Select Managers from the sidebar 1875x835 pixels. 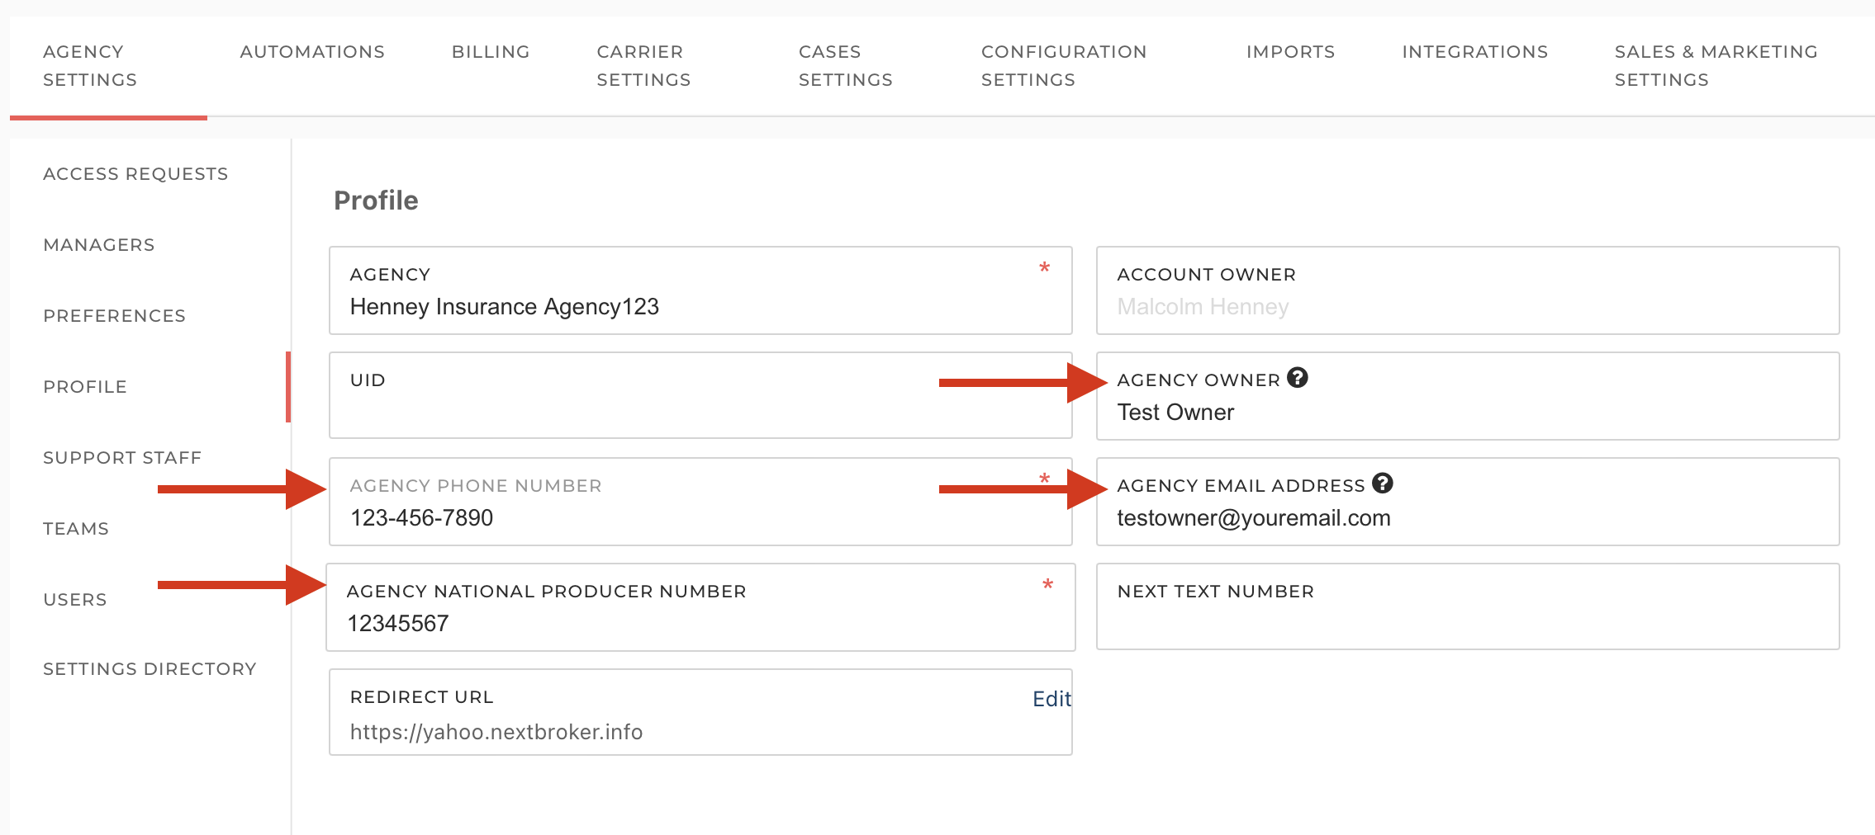point(99,245)
